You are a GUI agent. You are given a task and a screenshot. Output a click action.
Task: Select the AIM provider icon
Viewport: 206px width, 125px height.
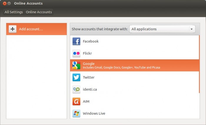tap(76, 102)
